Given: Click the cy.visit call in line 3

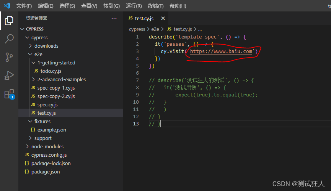Looking at the screenshot, I should point(173,51).
